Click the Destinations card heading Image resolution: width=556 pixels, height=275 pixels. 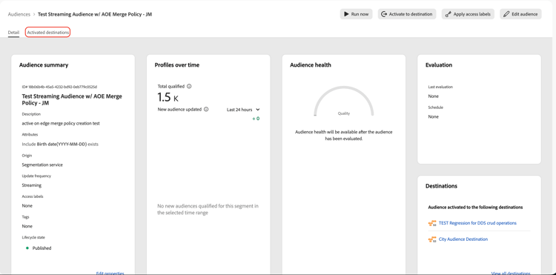(441, 186)
